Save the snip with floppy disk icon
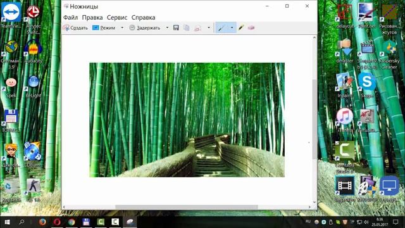 176,28
